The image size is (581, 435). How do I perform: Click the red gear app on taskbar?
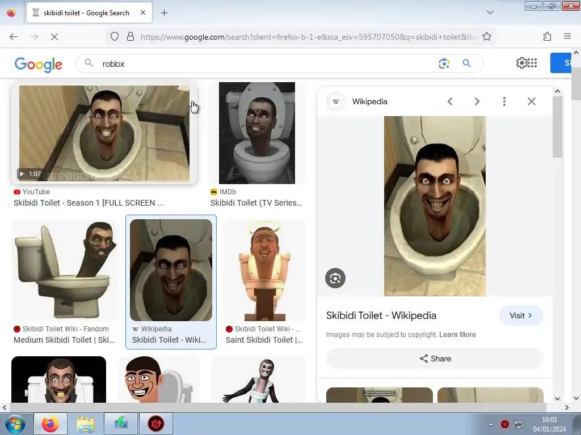(156, 424)
